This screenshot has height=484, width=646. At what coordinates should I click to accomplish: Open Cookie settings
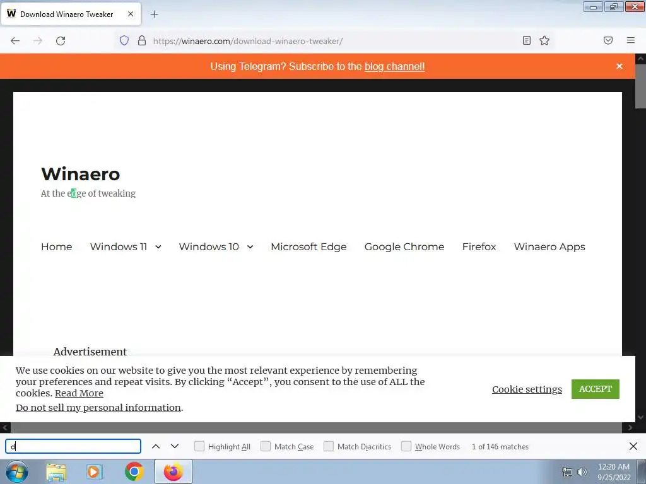click(x=527, y=389)
